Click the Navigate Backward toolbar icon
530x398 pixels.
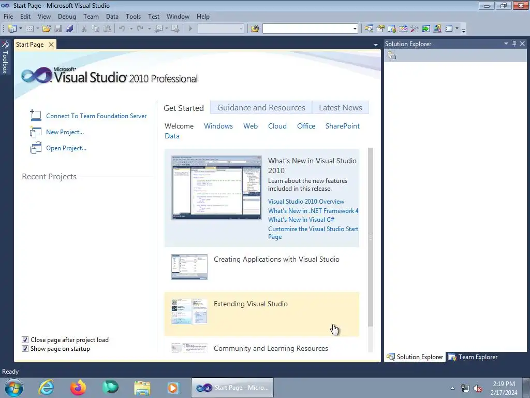tap(158, 29)
